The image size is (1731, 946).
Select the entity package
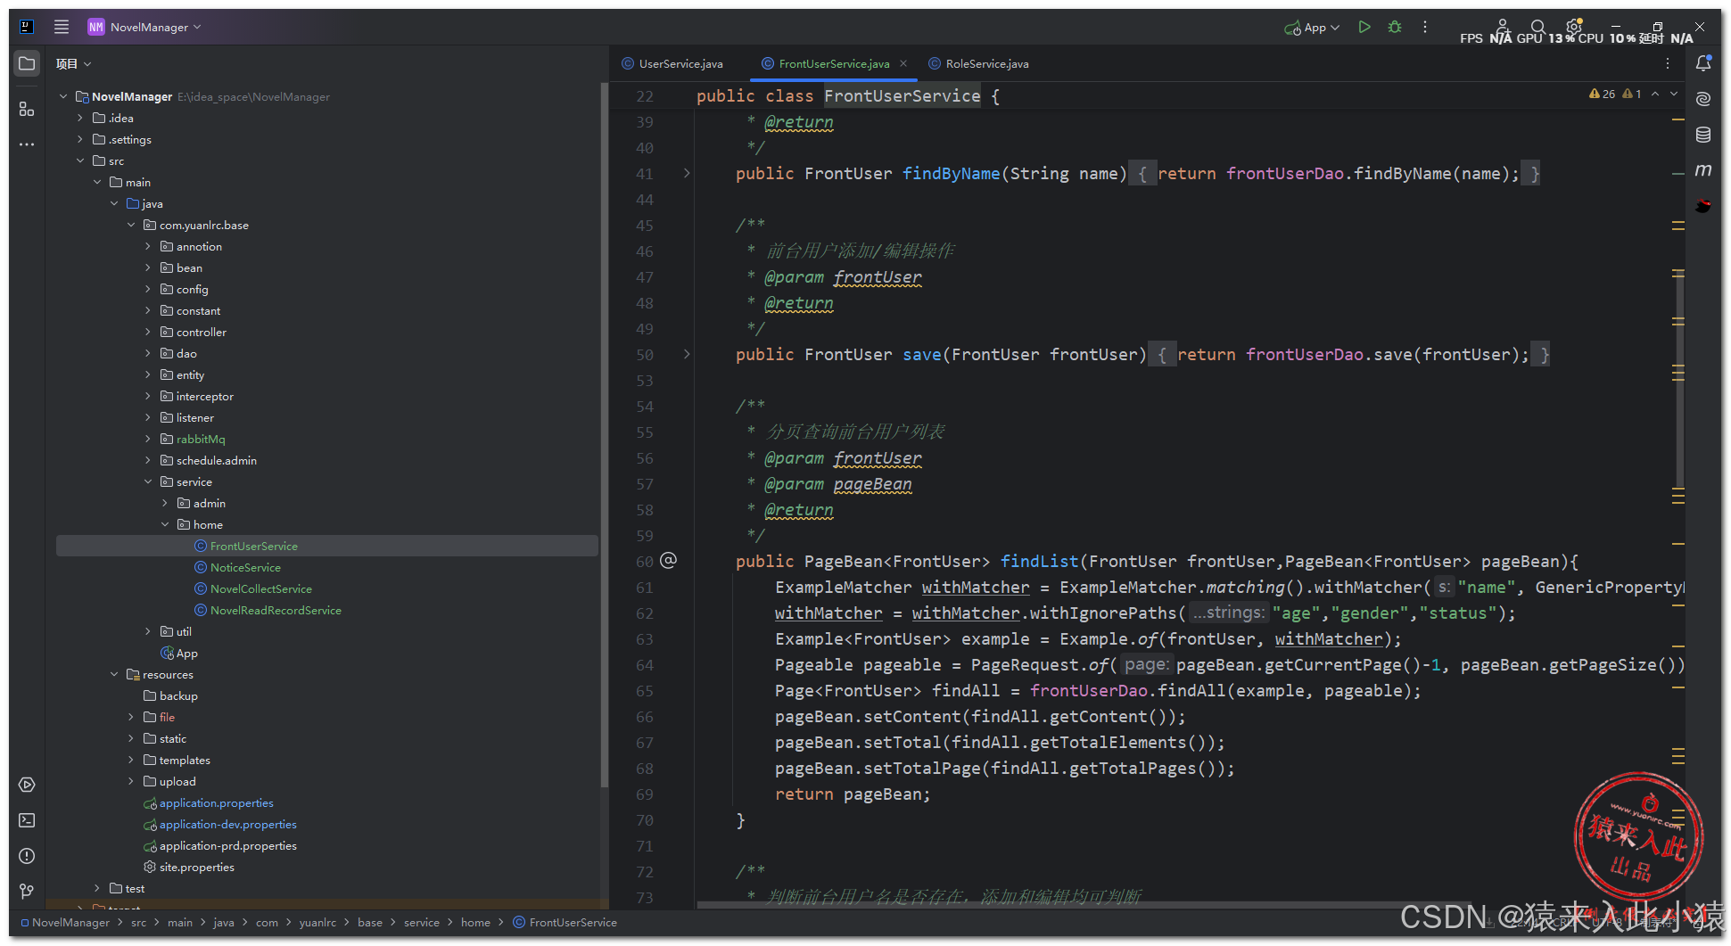(190, 374)
